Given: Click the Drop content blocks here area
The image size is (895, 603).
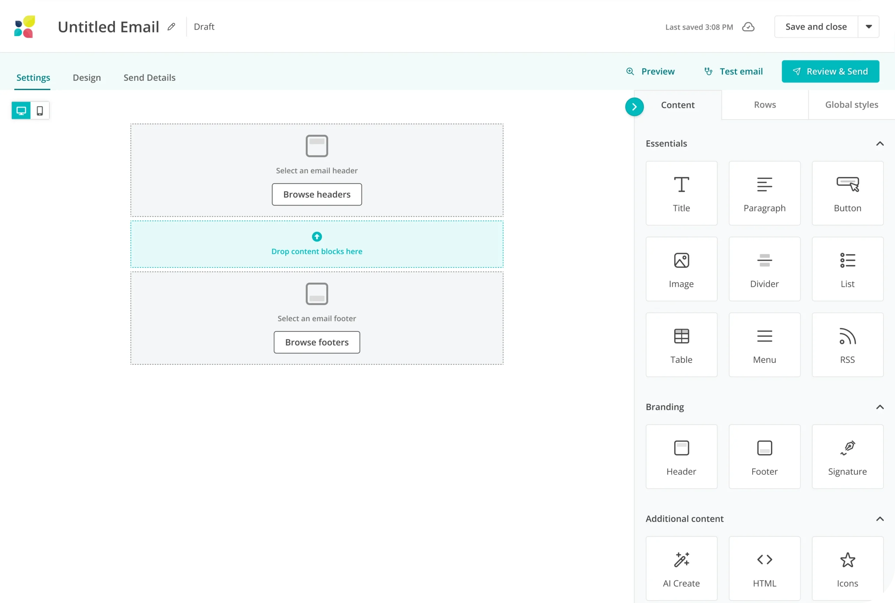Looking at the screenshot, I should tap(316, 244).
